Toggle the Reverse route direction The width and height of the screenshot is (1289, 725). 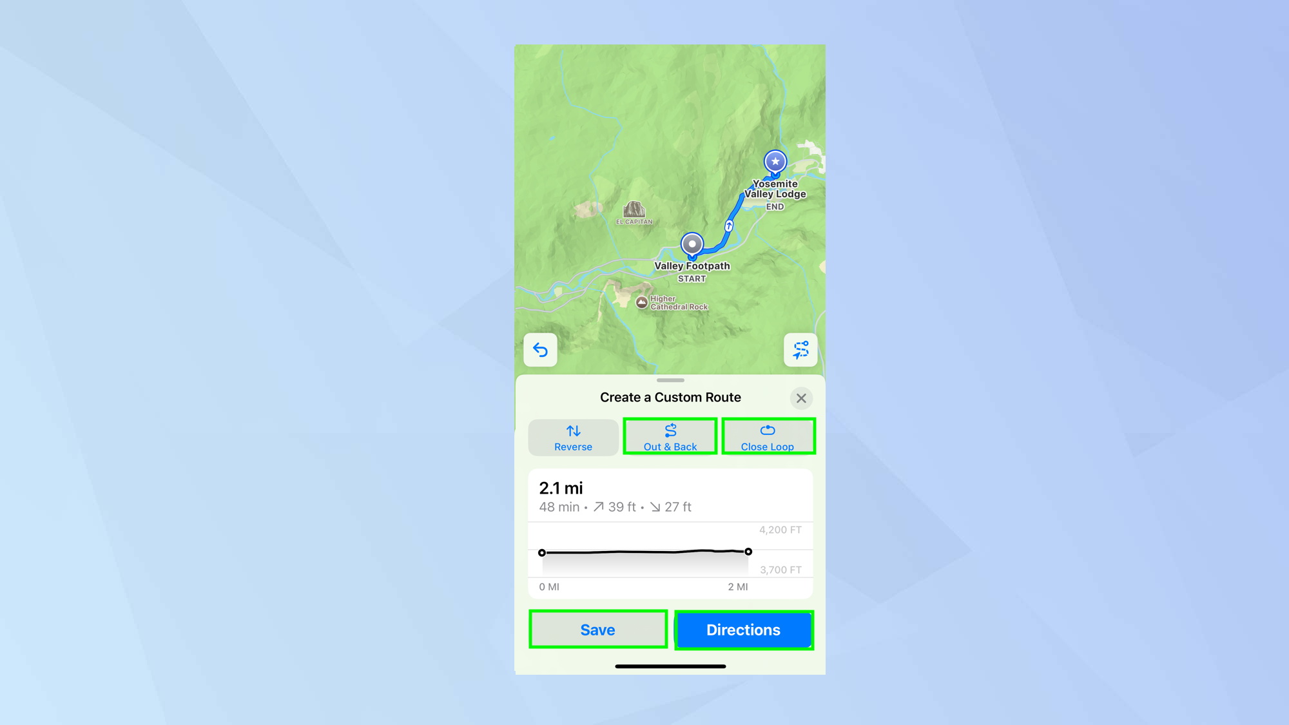573,438
